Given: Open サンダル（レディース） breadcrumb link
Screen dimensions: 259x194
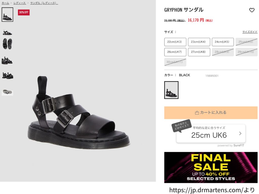Looking at the screenshot, I should (44, 3).
